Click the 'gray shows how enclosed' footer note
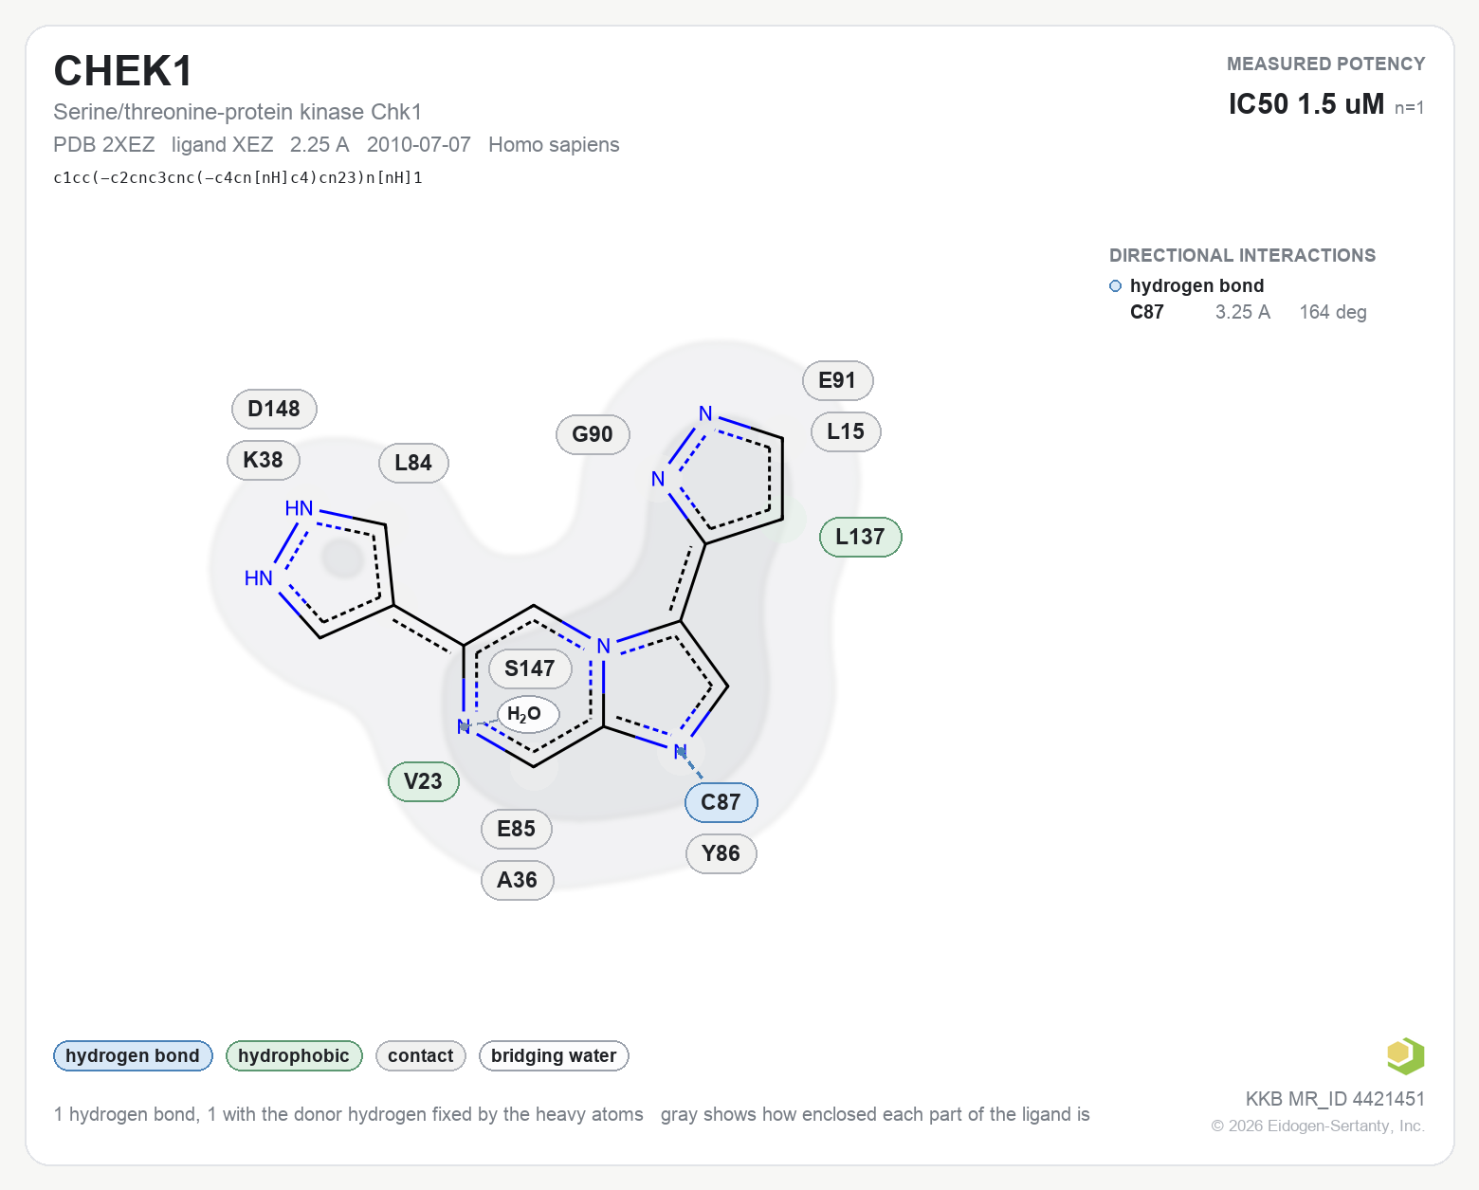This screenshot has width=1479, height=1190. 875,1114
